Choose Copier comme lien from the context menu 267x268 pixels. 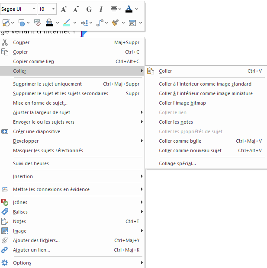pyautogui.click(x=34, y=61)
